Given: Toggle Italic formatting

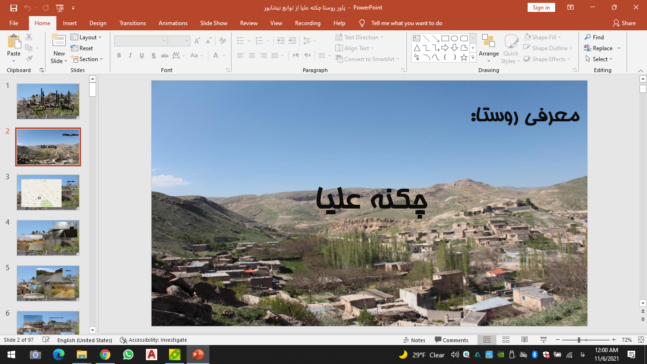Looking at the screenshot, I should [130, 55].
